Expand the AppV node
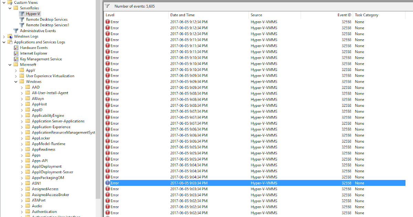Viewport: 413px width, 217px height. coord(15,70)
